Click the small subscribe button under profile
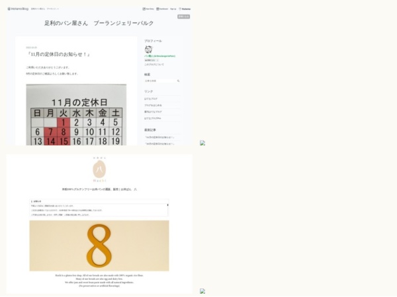Viewport: 397px width, 297px height. [152, 60]
